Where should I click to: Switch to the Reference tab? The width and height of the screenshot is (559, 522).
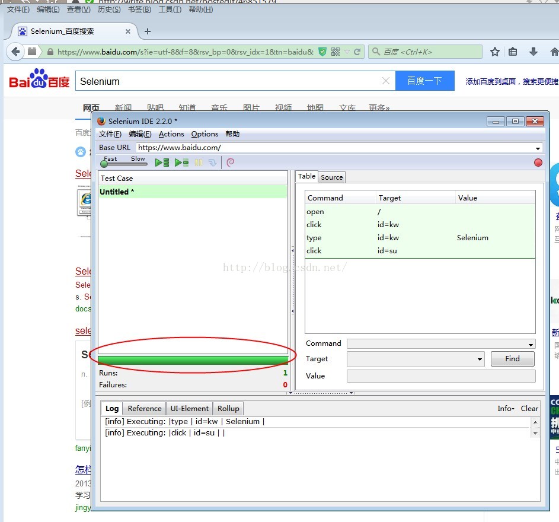click(x=145, y=409)
